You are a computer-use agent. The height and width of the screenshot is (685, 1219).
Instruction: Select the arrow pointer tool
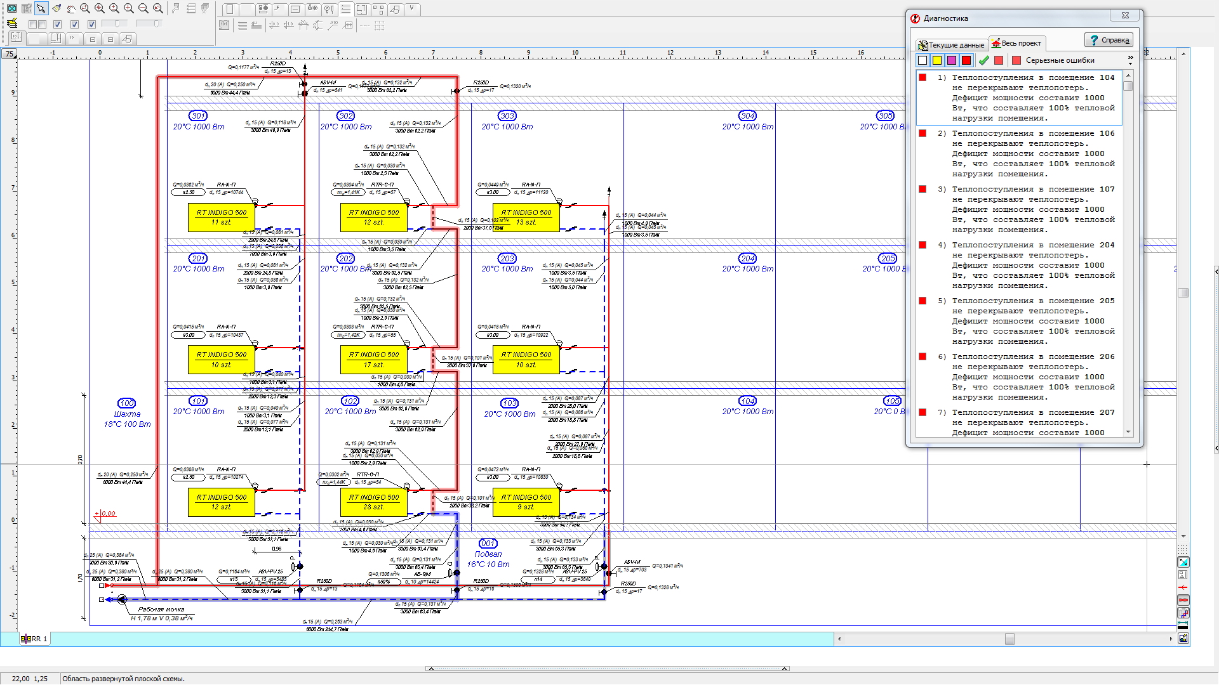(41, 8)
